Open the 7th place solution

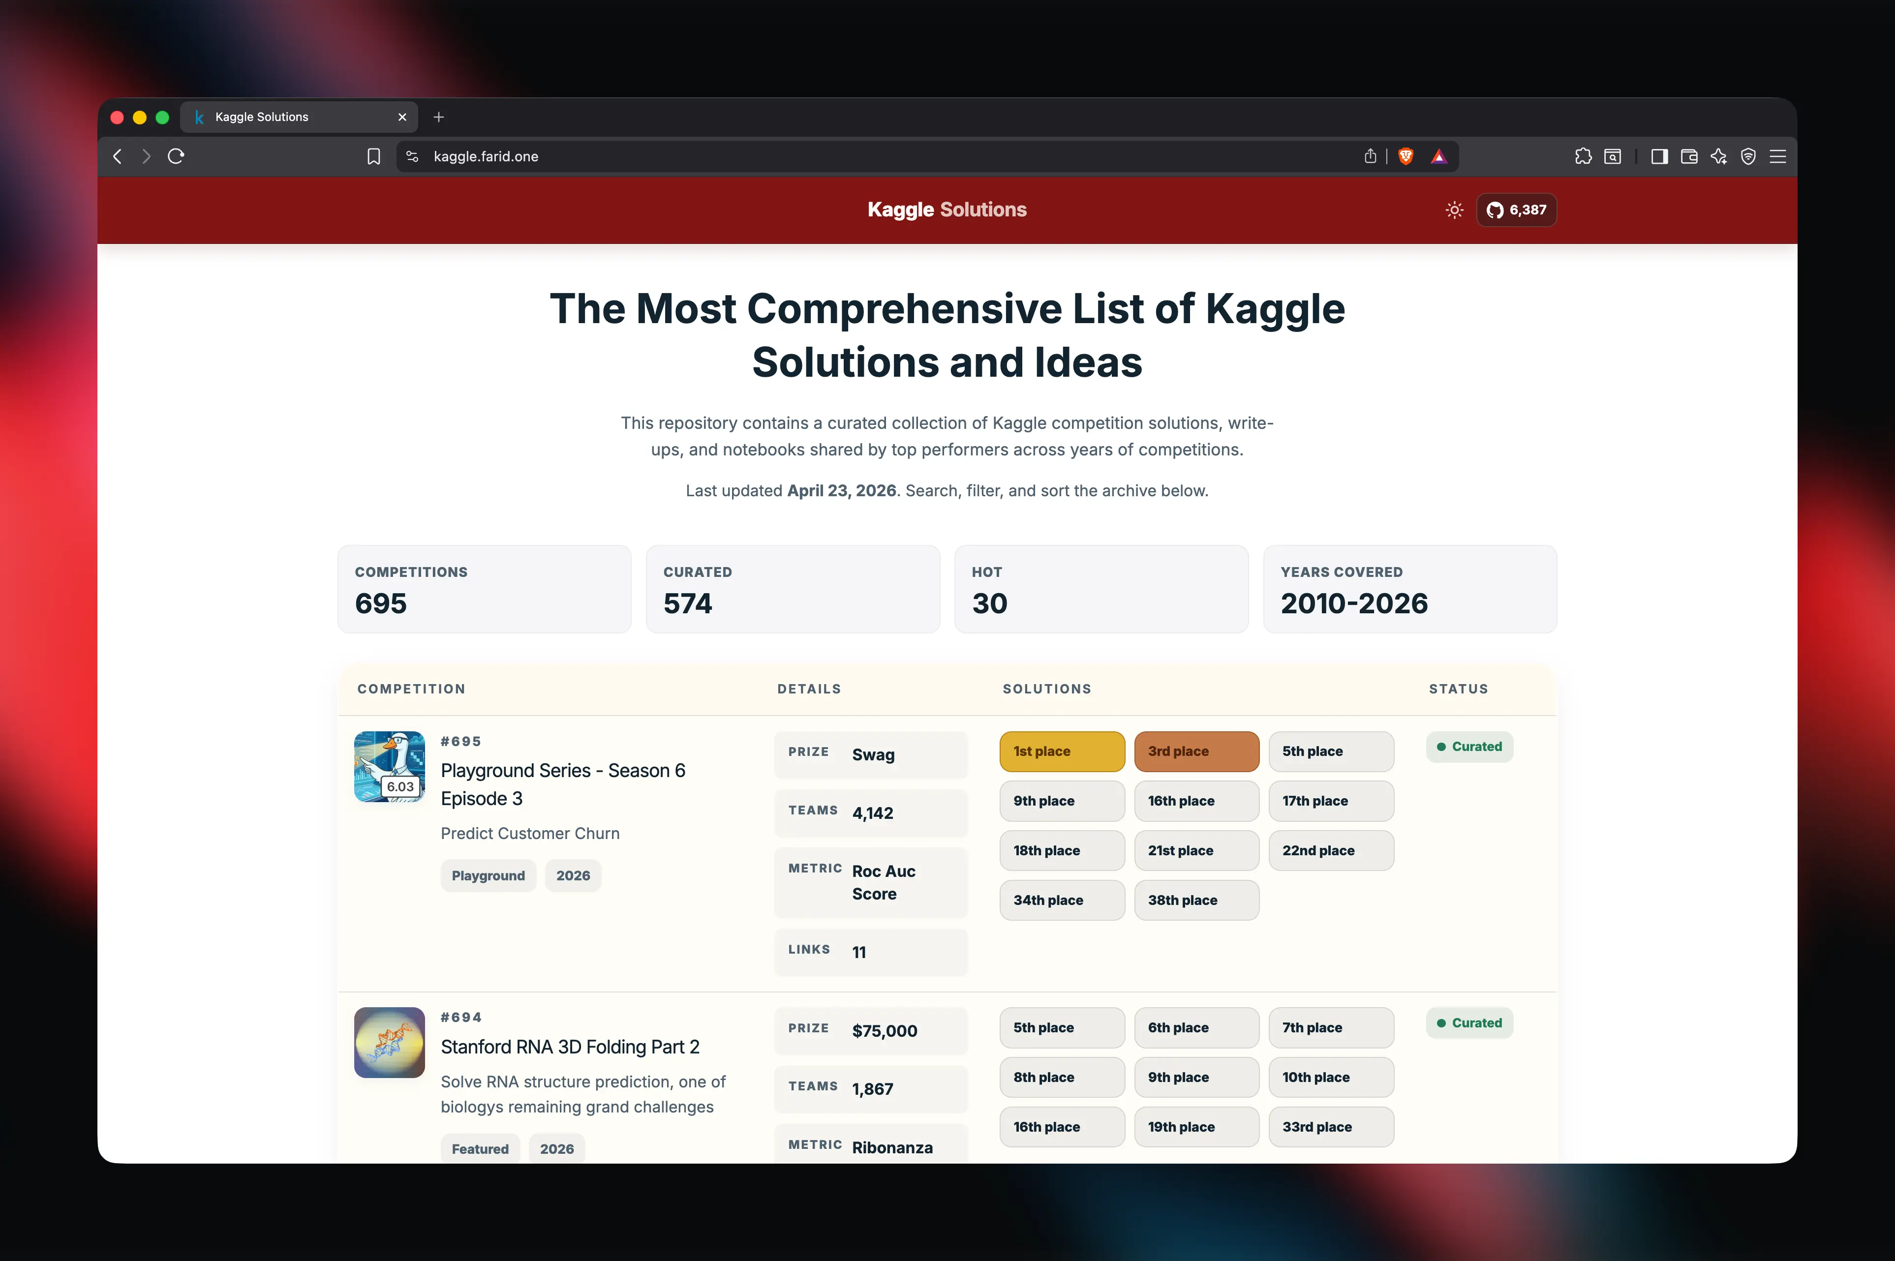pos(1331,1028)
